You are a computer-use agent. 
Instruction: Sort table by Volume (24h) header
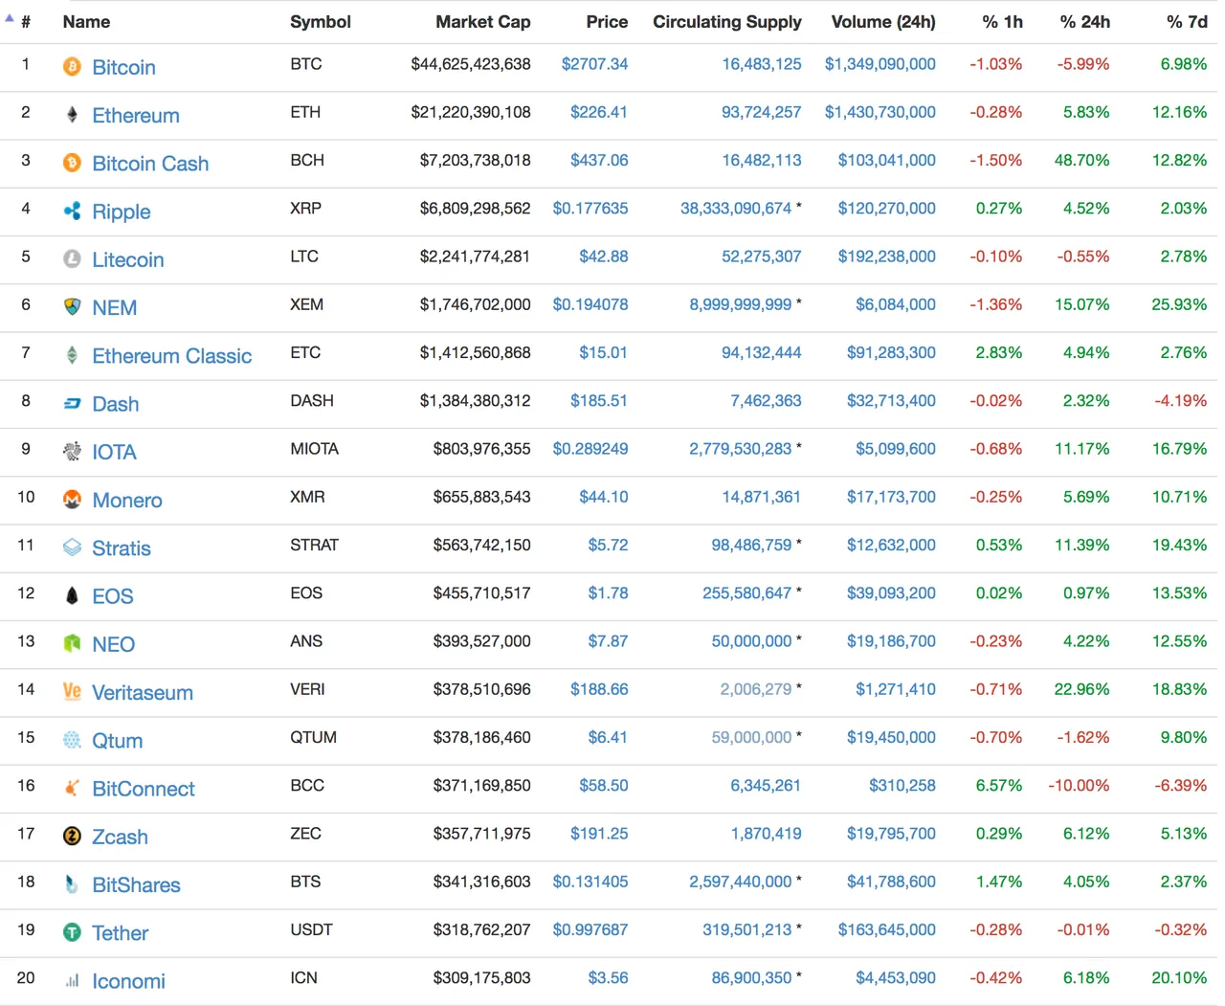[883, 21]
